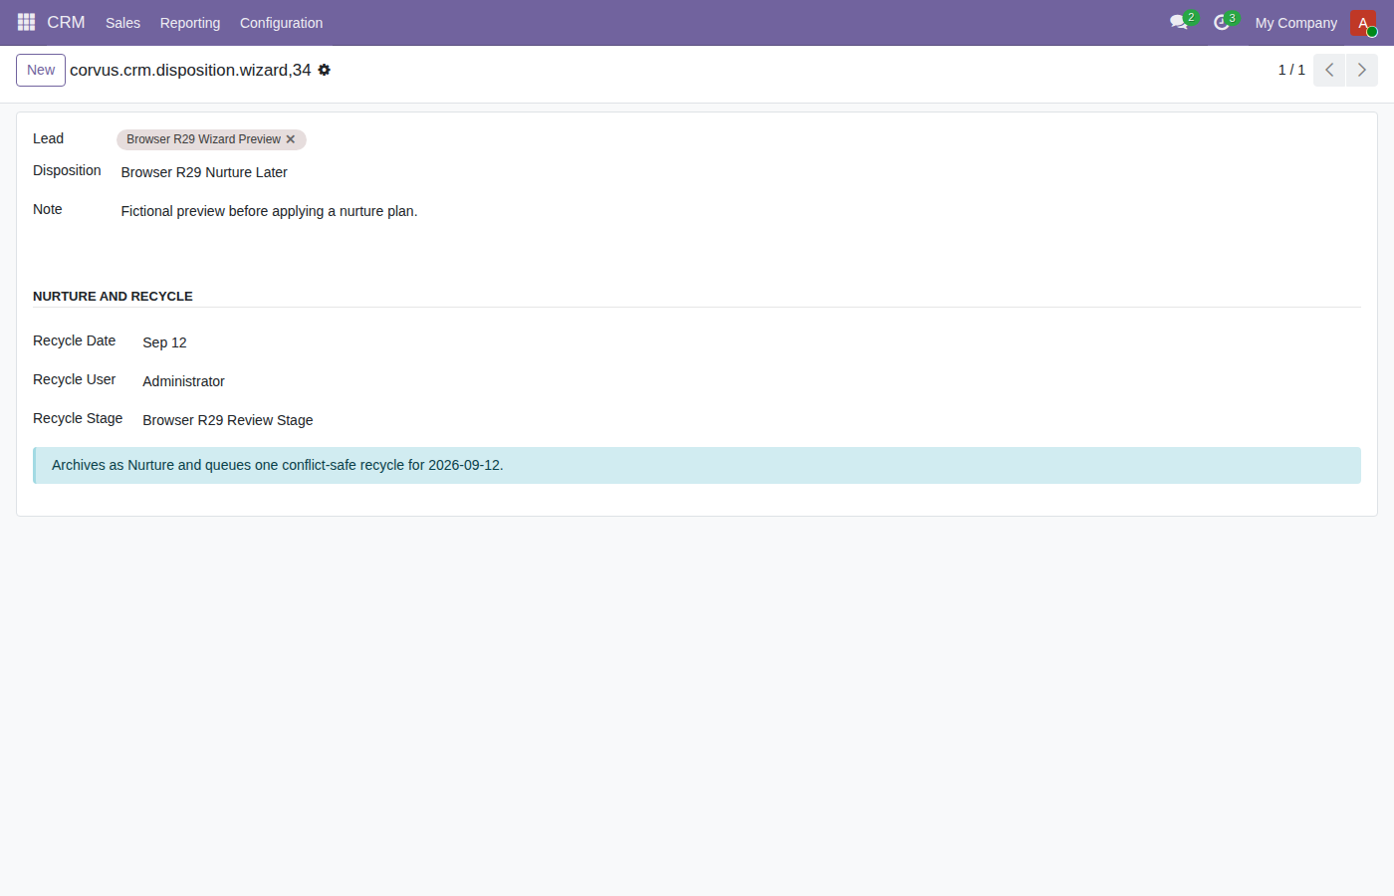Image resolution: width=1394 pixels, height=896 pixels.
Task: Remove the Browser R29 Wizard Preview tag
Action: (291, 139)
